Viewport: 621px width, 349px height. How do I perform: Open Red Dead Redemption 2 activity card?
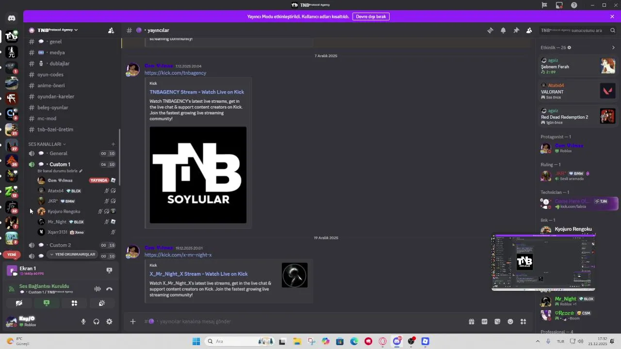point(578,116)
